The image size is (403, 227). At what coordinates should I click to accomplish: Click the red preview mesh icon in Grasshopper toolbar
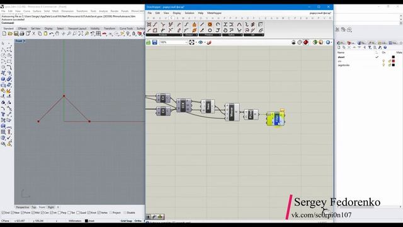point(305,42)
